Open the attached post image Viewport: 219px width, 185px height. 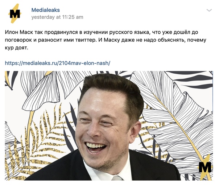(x=109, y=126)
